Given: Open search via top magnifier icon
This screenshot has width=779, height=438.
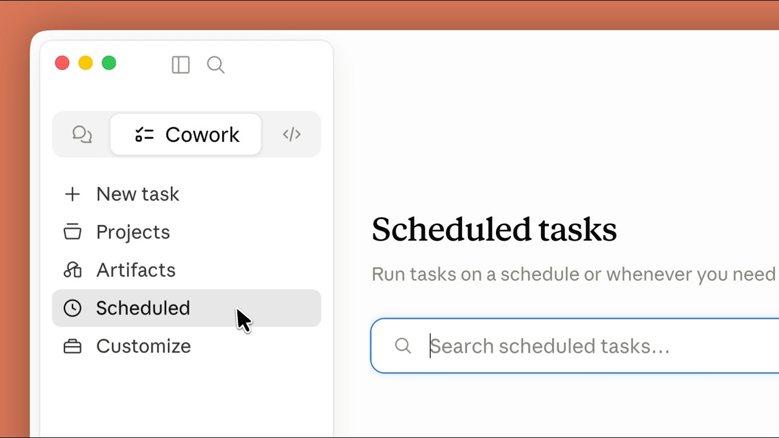Looking at the screenshot, I should pos(216,64).
